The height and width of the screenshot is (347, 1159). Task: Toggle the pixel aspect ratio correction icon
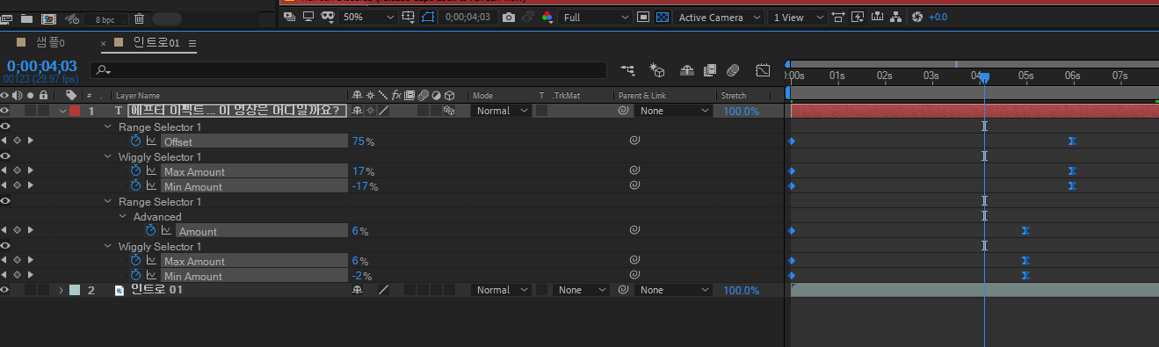coord(838,18)
